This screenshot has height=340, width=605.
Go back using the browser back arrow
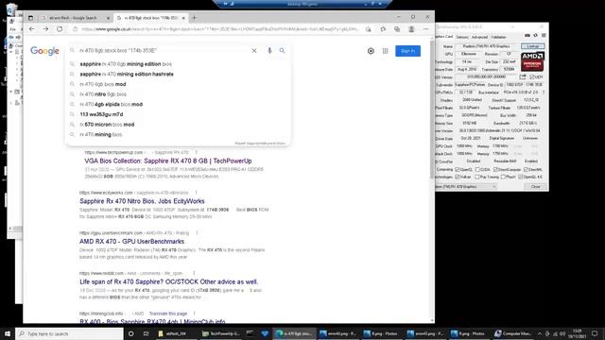pos(32,29)
